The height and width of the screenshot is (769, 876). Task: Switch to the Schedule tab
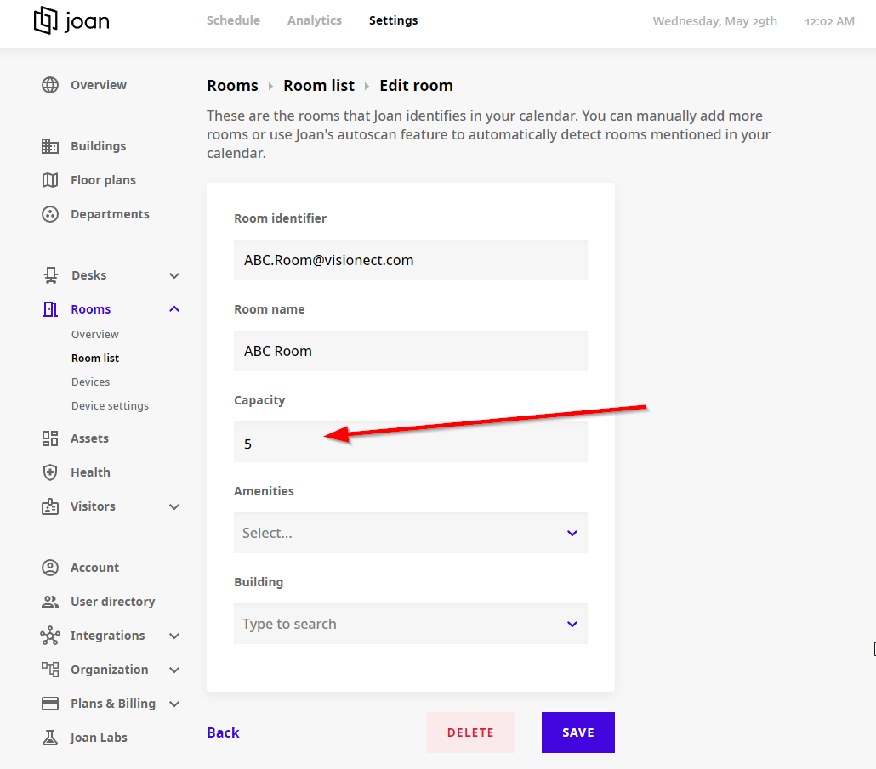(234, 20)
